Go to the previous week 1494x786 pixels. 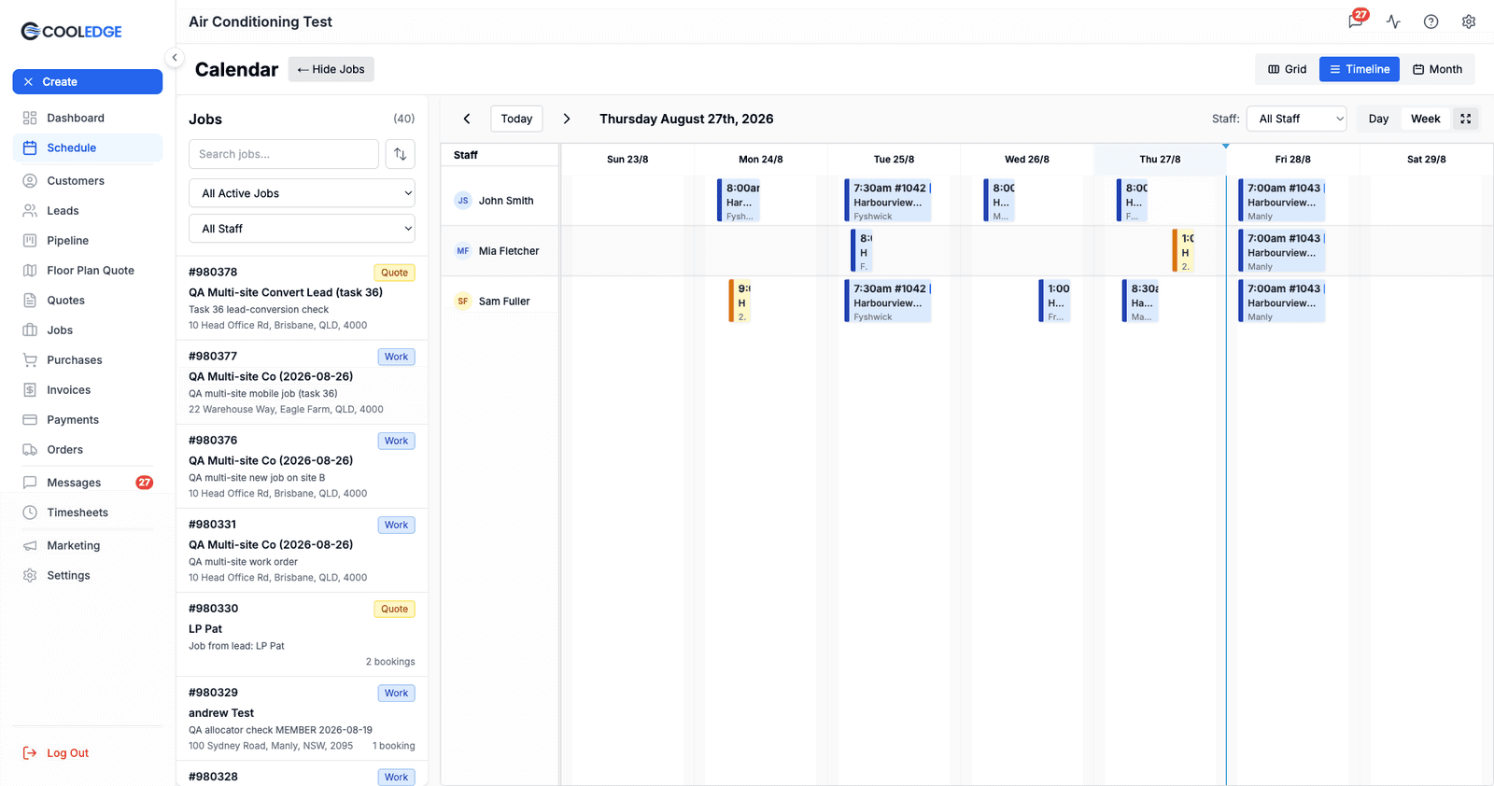(x=467, y=119)
